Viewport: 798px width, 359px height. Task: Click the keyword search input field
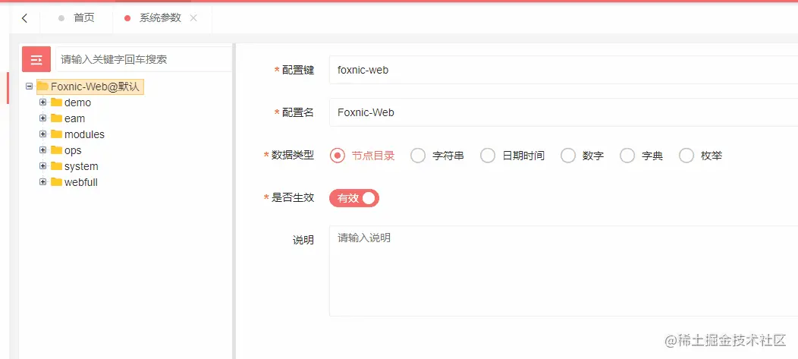143,59
